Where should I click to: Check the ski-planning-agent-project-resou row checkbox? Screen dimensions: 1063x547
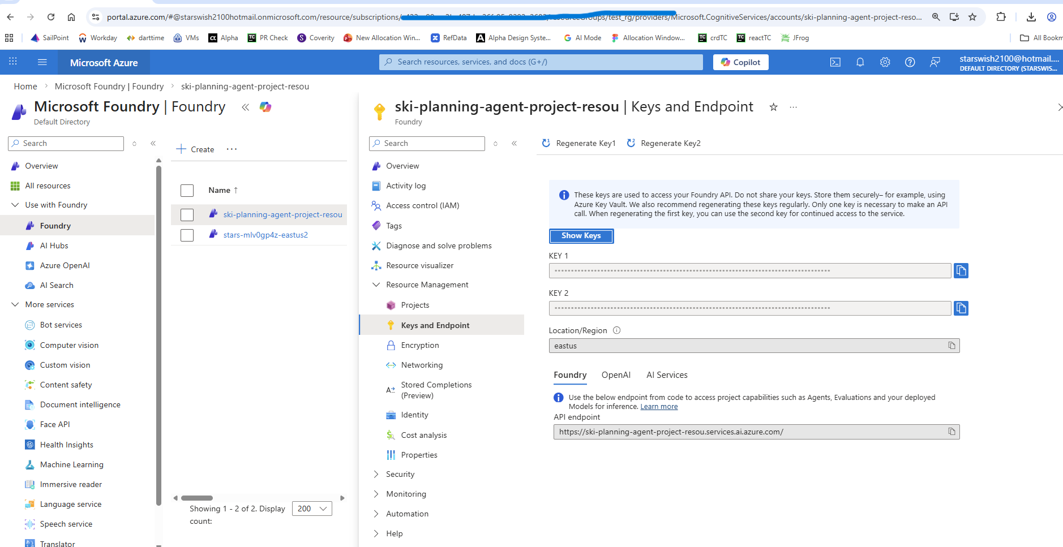[187, 215]
